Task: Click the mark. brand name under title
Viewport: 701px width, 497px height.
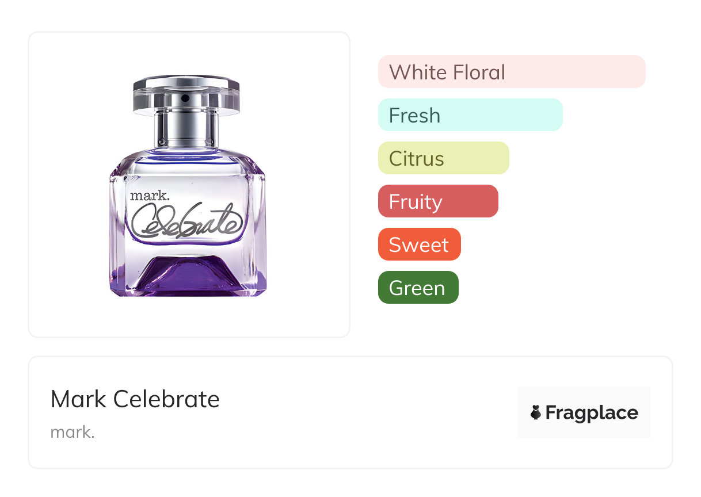Action: 73,432
